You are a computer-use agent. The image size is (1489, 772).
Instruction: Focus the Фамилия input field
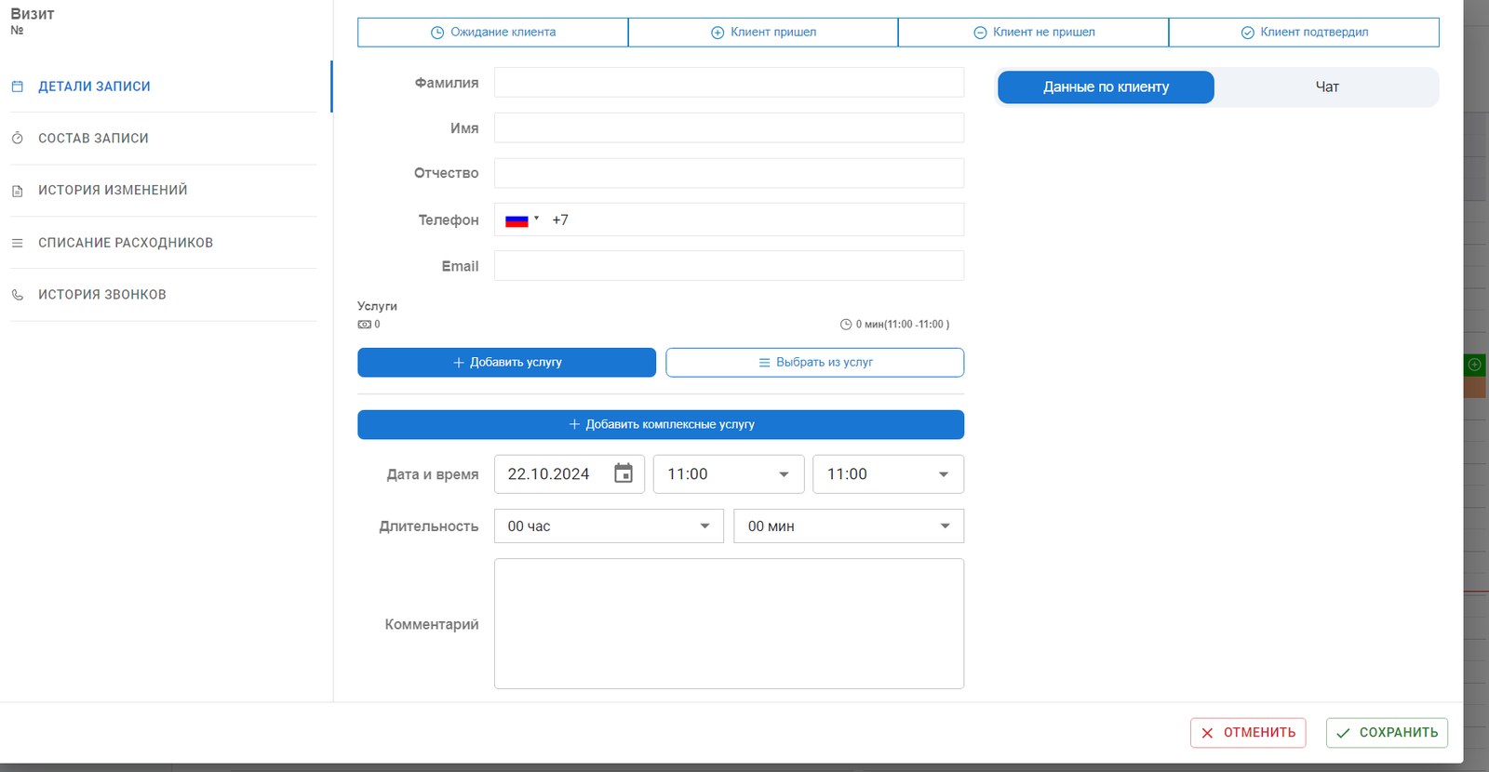(x=729, y=83)
